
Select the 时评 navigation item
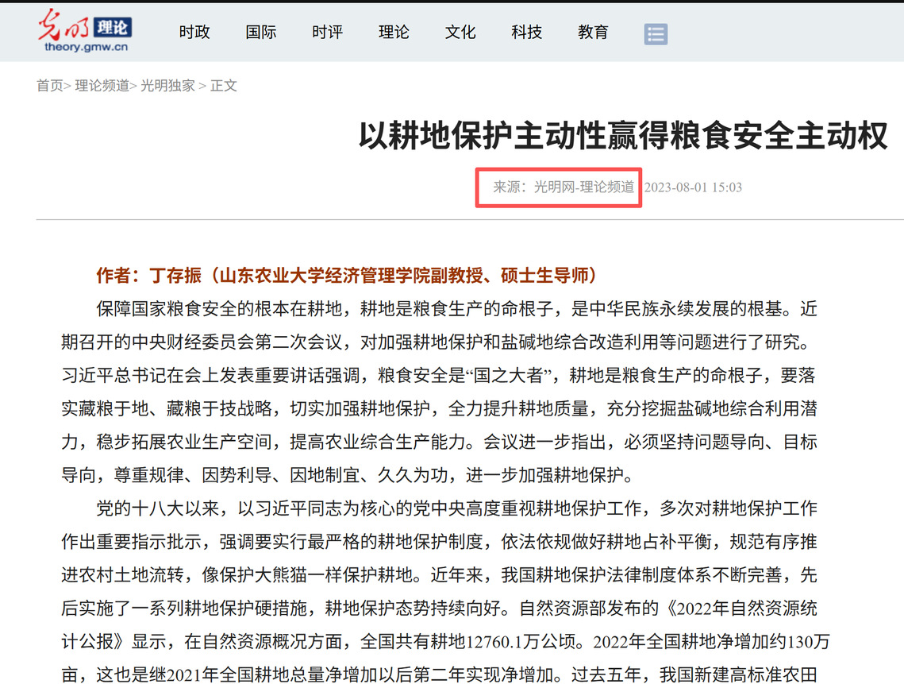click(328, 33)
